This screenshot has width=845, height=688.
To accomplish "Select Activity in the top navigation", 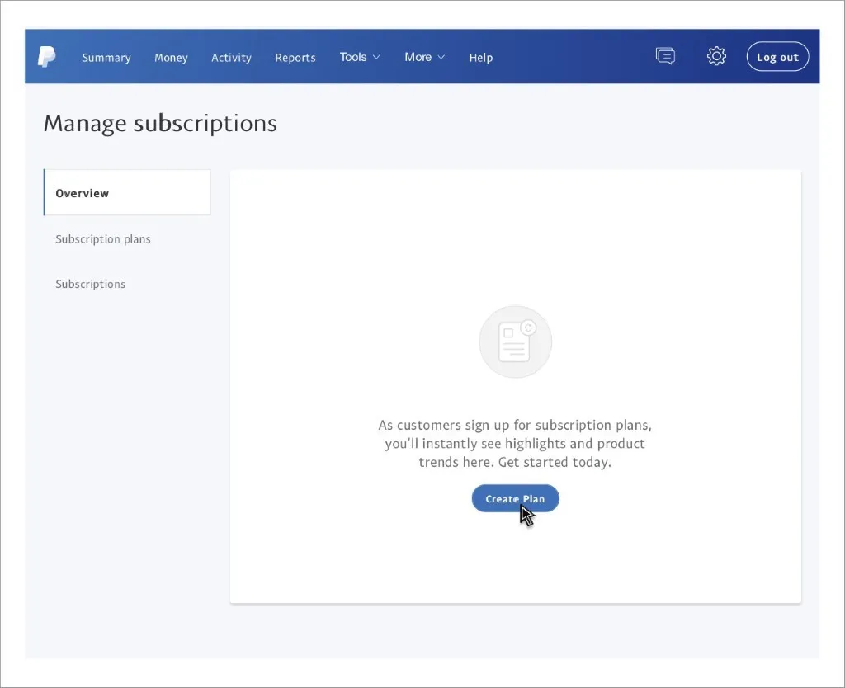I will pyautogui.click(x=231, y=58).
